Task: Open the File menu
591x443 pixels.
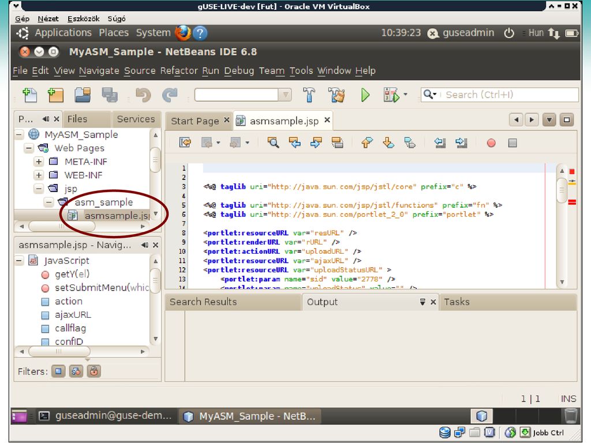Action: [20, 71]
